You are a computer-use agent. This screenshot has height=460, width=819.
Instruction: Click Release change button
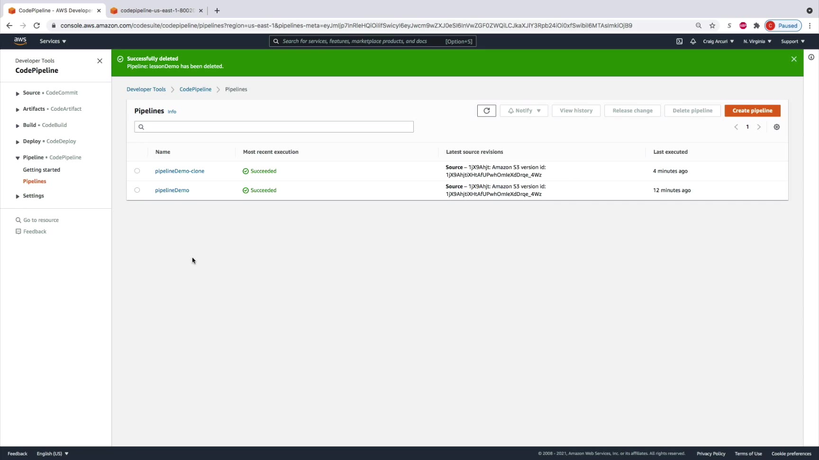click(x=632, y=111)
